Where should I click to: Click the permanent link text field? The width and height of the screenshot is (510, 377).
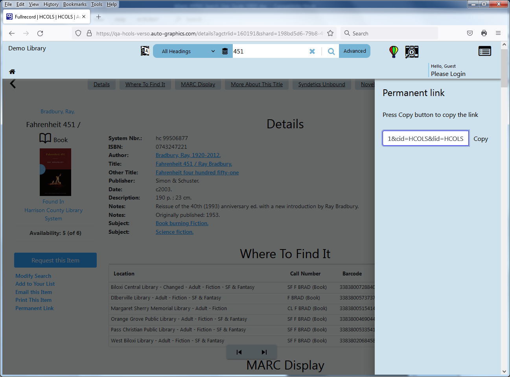pos(426,139)
